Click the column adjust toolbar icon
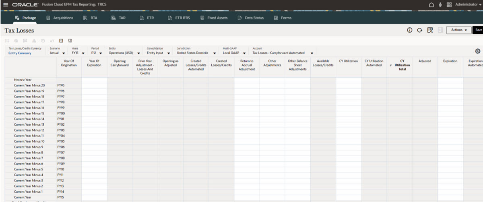 click(x=6, y=41)
